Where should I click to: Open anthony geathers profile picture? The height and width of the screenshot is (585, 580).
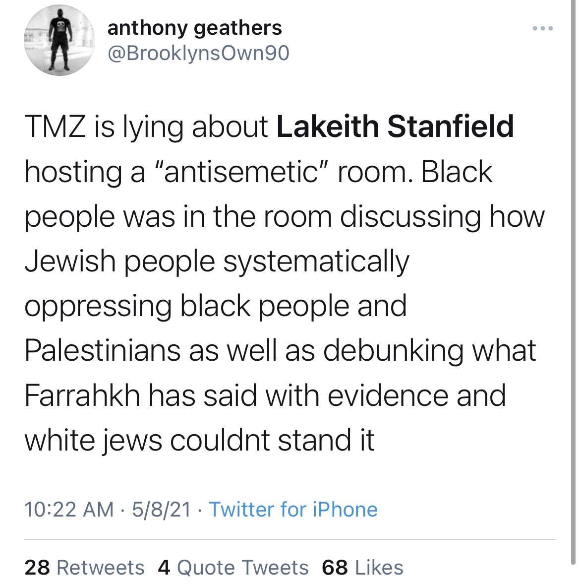[x=59, y=40]
